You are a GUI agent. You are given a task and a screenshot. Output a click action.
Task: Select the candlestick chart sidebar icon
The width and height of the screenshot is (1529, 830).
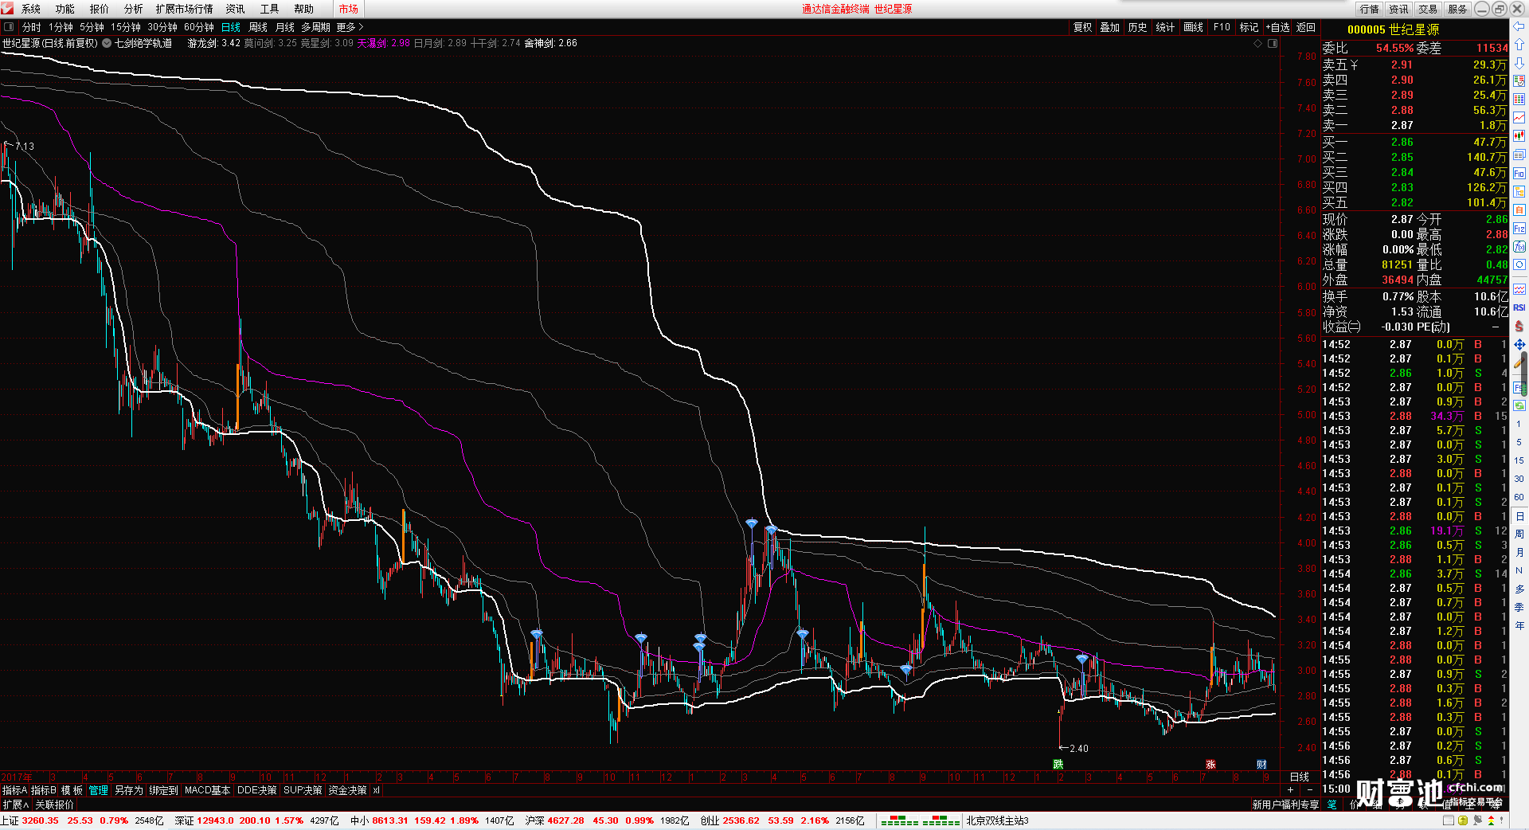click(1519, 136)
